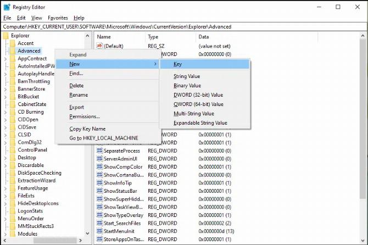Click the StoreAppsOnTas... DWORD icon
The width and height of the screenshot is (368, 245).
99,239
